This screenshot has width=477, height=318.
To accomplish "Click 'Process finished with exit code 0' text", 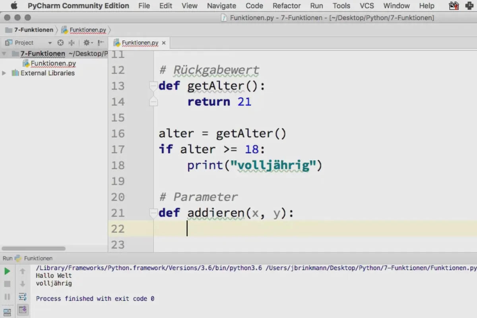I will [x=95, y=299].
